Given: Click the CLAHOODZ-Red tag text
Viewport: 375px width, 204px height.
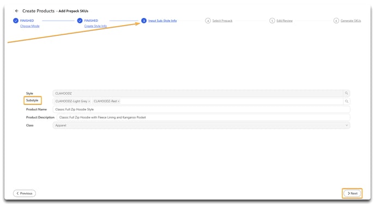Looking at the screenshot, I should pyautogui.click(x=105, y=101).
